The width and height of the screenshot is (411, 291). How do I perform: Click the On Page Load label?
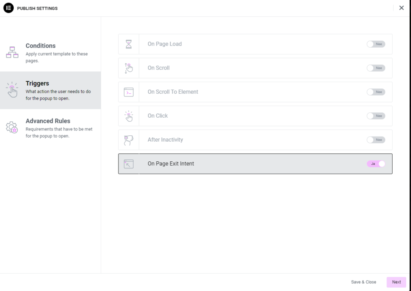click(165, 44)
